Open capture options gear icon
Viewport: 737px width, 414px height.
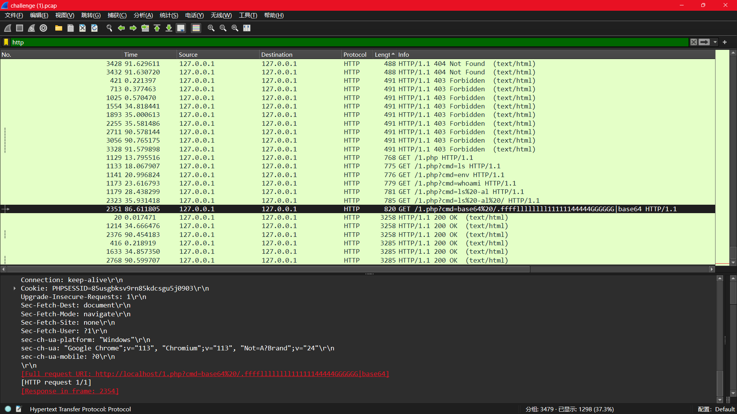point(43,28)
